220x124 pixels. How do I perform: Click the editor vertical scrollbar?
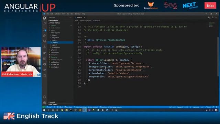[218, 57]
